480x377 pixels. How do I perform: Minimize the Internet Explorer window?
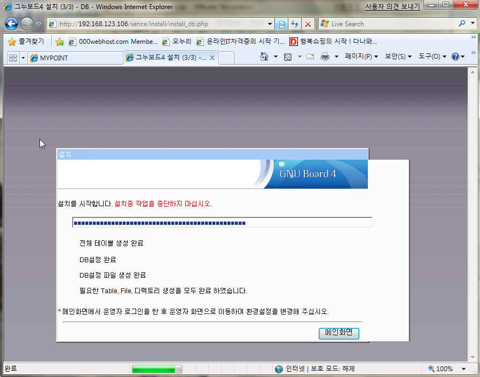tap(431, 5)
